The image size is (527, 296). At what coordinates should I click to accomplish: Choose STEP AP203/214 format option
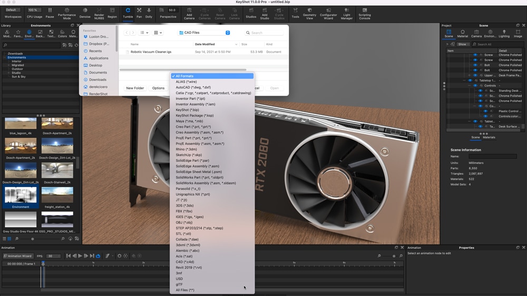(x=199, y=228)
